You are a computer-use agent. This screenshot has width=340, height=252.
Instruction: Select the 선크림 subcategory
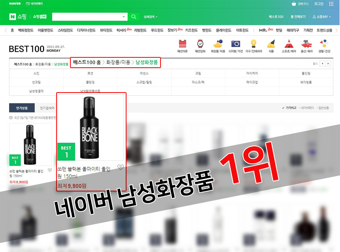36,82
